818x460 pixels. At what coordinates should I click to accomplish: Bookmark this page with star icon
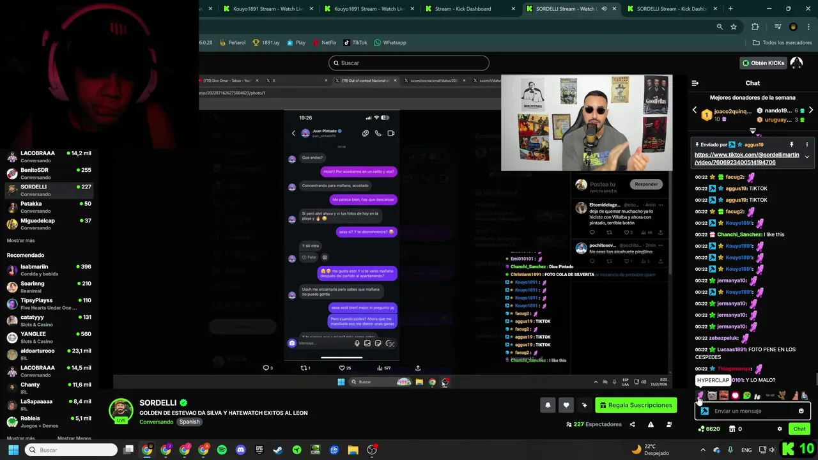[734, 27]
